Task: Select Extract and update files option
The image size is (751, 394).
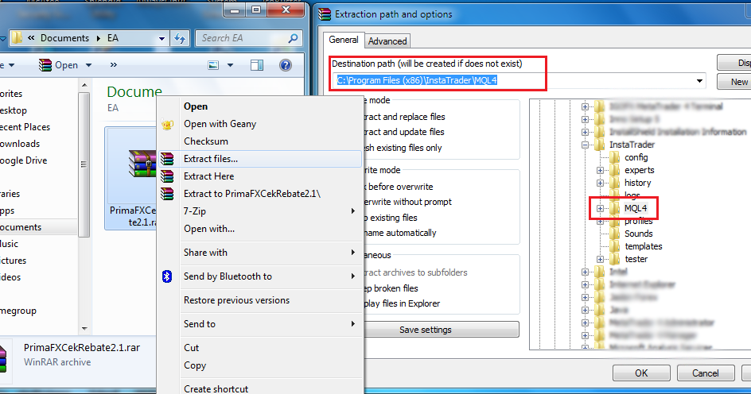Action: [x=404, y=132]
